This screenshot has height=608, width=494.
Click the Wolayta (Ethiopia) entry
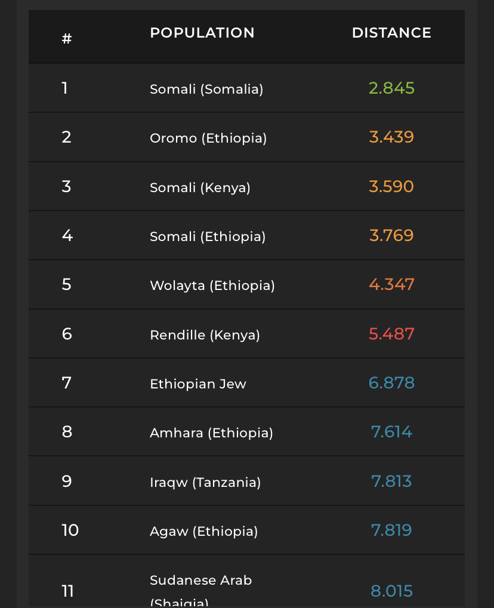click(x=212, y=285)
